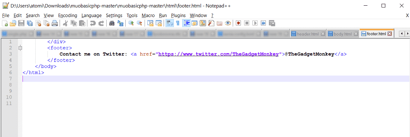410x137 pixels.
Task: Open the Folder as Workspace icon
Action: click(220, 23)
